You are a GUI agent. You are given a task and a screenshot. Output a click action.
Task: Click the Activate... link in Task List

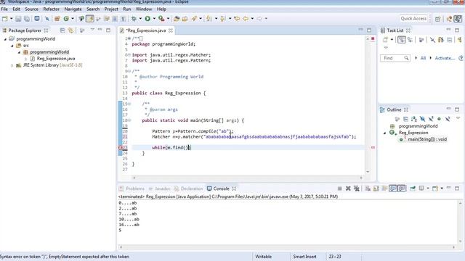click(x=445, y=58)
